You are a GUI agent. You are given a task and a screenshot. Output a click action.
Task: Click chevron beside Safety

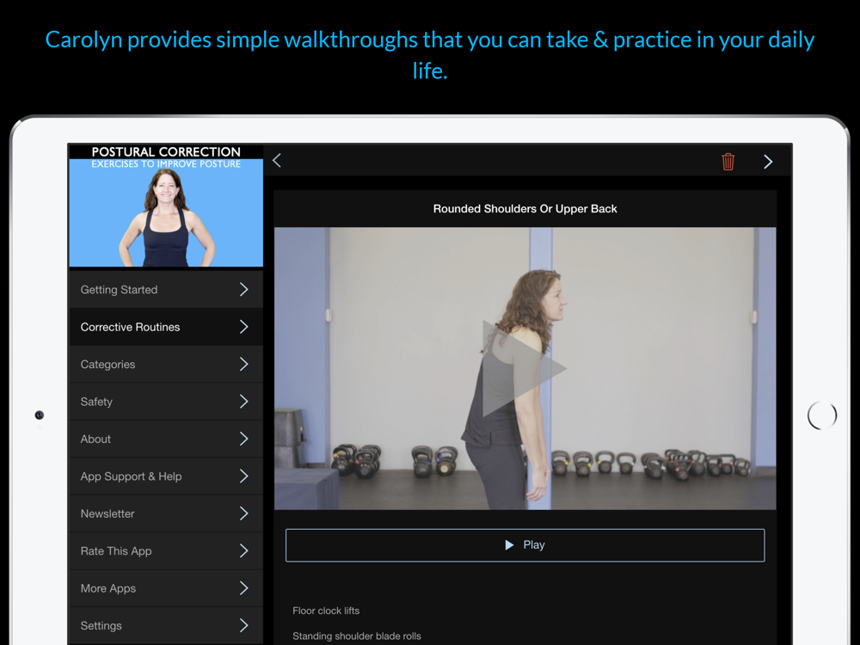pos(244,402)
